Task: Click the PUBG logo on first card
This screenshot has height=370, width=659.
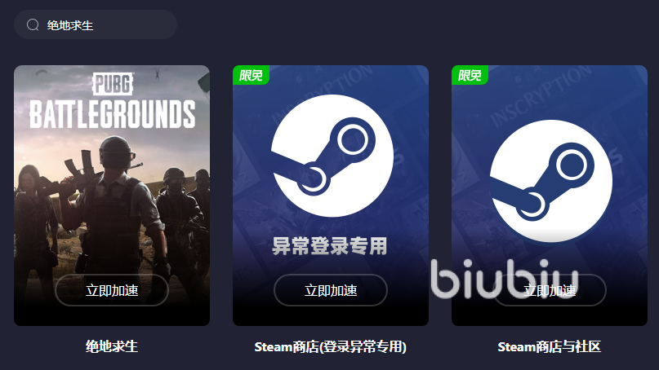Action: 113,83
